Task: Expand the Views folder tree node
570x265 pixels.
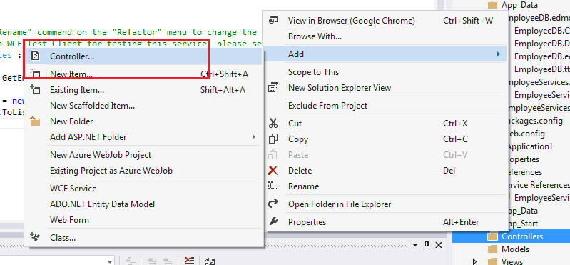Action: pyautogui.click(x=474, y=261)
